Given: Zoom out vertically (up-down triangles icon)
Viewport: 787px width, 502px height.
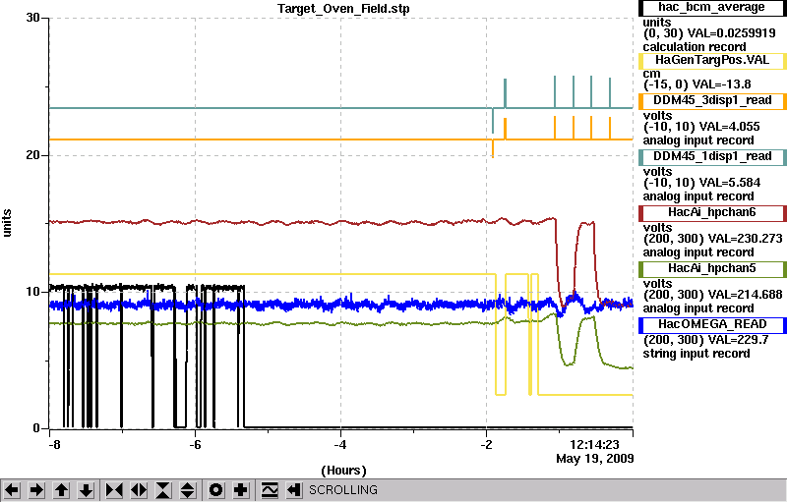Looking at the screenshot, I should pos(188,489).
